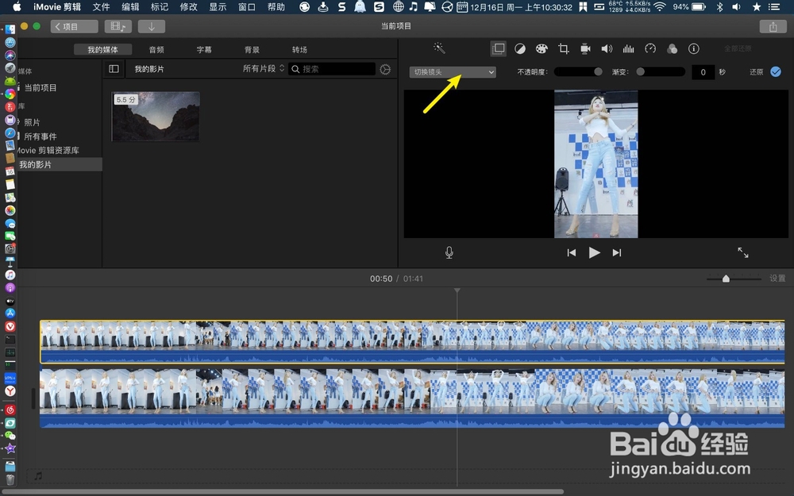The height and width of the screenshot is (496, 794).
Task: Go back to 项目 browser
Action: [75, 26]
